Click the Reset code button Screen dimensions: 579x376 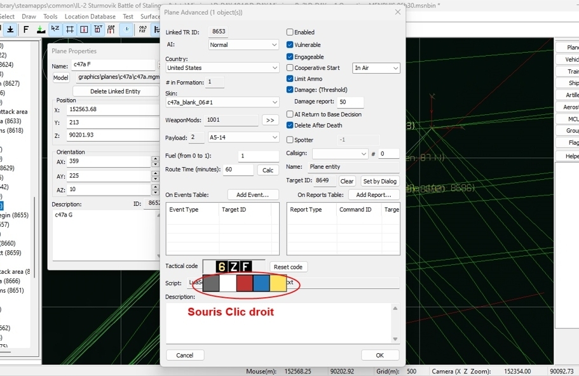coord(289,267)
